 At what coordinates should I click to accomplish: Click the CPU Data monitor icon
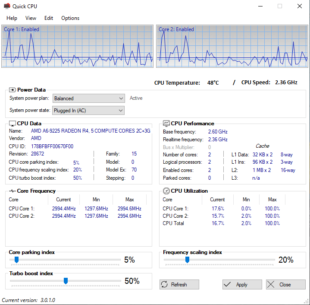coord(12,124)
